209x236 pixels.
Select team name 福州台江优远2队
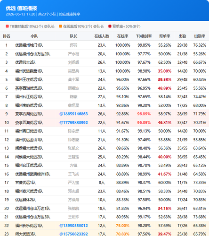[29, 165]
